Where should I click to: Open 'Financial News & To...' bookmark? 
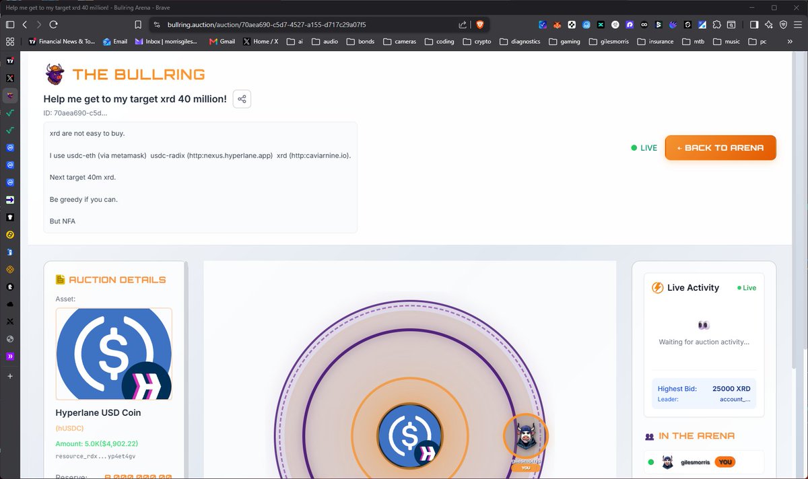(61, 41)
